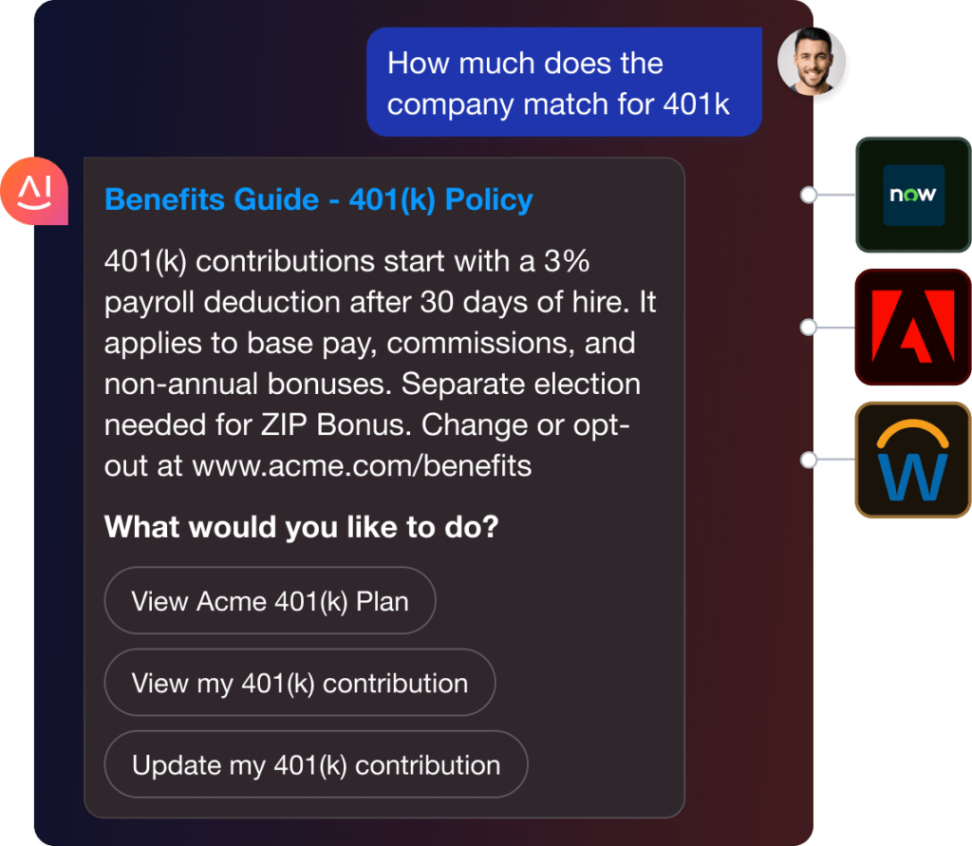Click the AI assistant smiley logo

click(34, 192)
